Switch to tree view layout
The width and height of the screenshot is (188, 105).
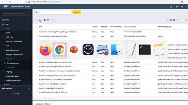pos(171,20)
